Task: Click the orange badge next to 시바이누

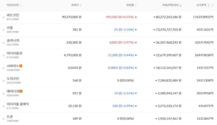Action: coord(21,66)
